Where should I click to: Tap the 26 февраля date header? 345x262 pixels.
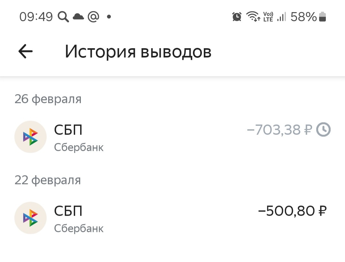click(48, 99)
